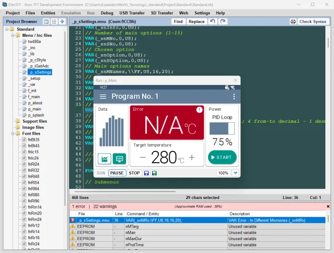Click the error exclamation icon on red panel
Viewport: 334px width, 253px height.
tap(199, 110)
